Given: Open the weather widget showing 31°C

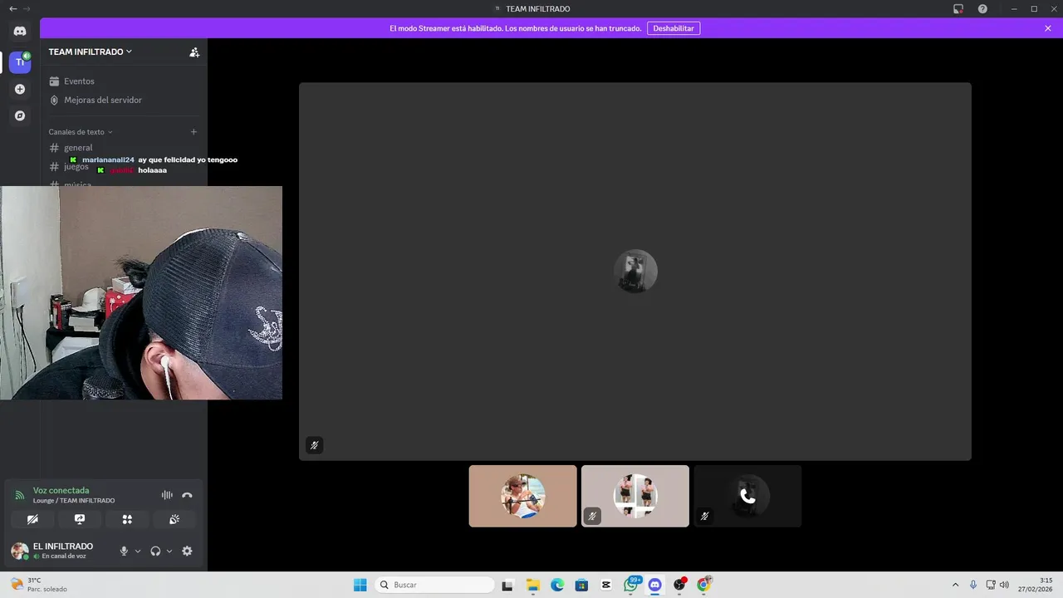Looking at the screenshot, I should (x=39, y=585).
